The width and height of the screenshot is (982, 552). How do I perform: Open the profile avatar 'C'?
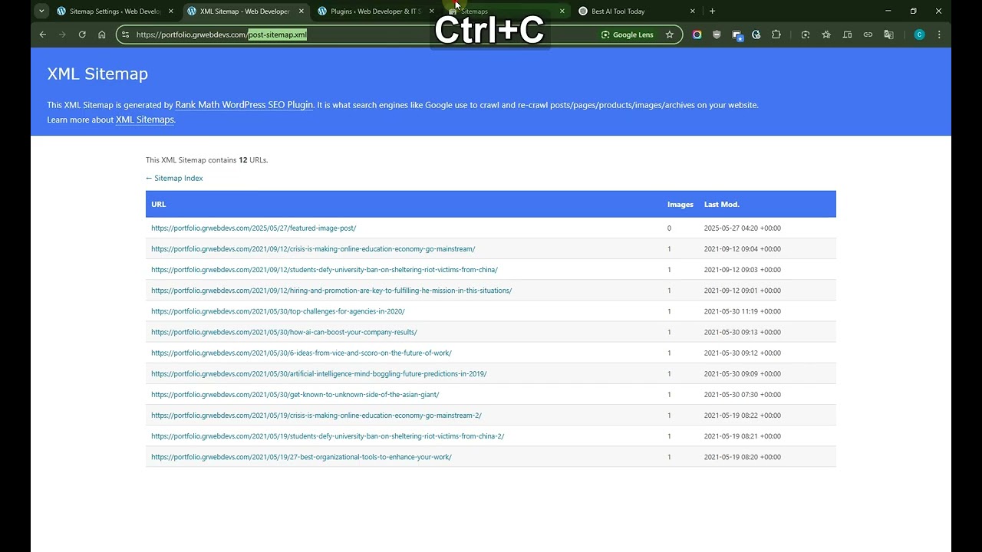click(919, 34)
